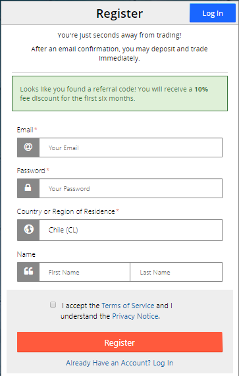This screenshot has height=376, width=239.
Task: Tick the accept Terms of Service checkbox
Action: [53, 304]
